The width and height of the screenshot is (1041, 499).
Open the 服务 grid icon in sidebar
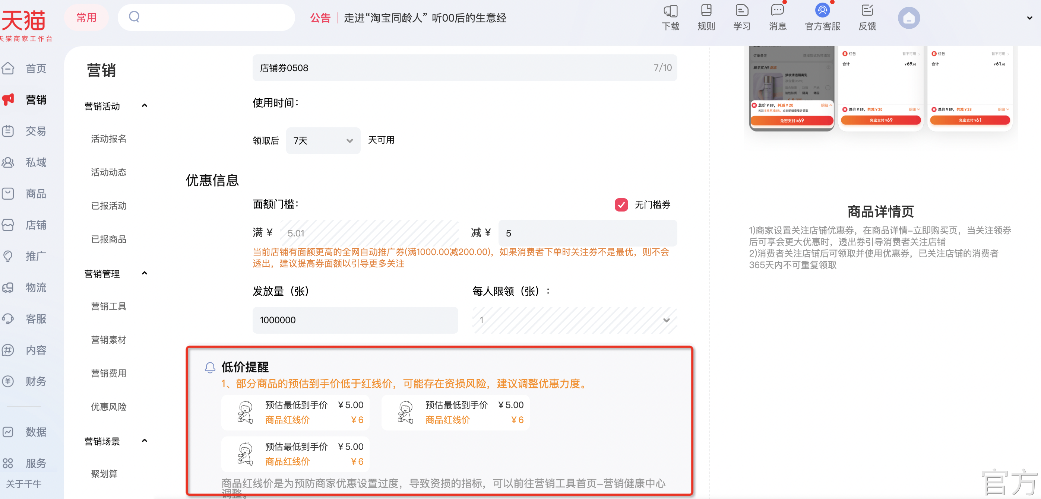(8, 463)
